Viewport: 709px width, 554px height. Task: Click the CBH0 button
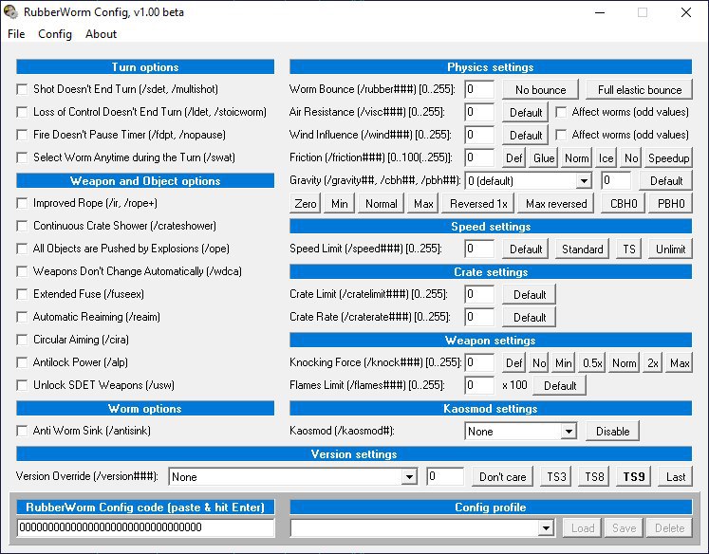(x=623, y=203)
